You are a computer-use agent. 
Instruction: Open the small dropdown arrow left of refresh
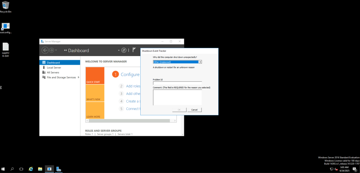point(119,50)
